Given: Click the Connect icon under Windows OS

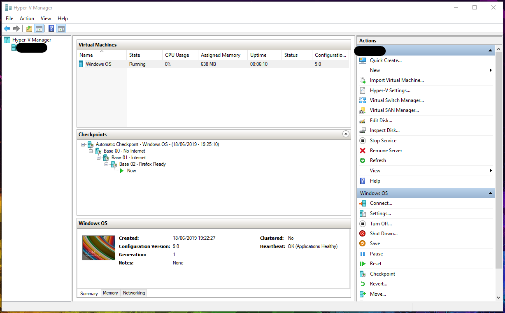Looking at the screenshot, I should pyautogui.click(x=363, y=203).
